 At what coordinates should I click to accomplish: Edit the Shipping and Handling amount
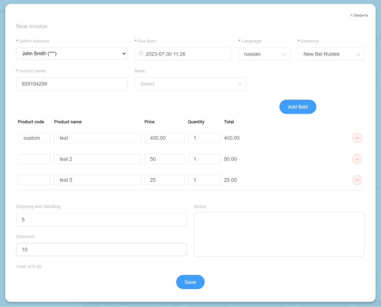(101, 219)
